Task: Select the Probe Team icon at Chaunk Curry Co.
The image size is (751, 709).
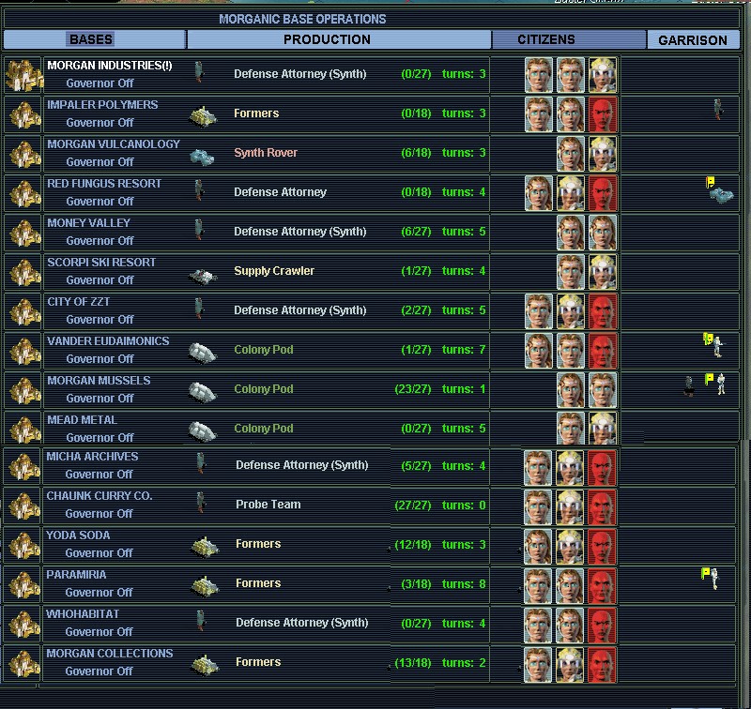Action: click(200, 504)
